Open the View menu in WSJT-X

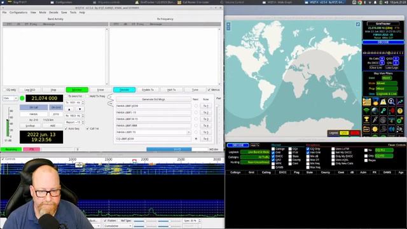[x=33, y=13]
